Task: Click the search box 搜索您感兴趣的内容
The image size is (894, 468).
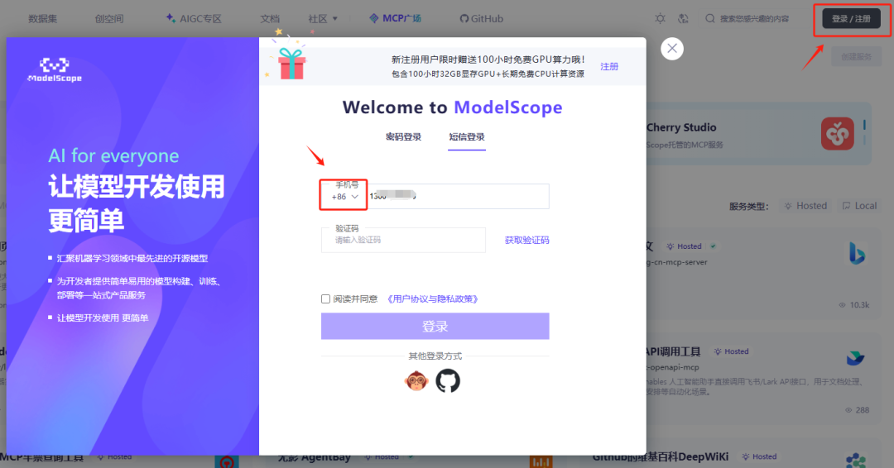Action: (x=754, y=19)
